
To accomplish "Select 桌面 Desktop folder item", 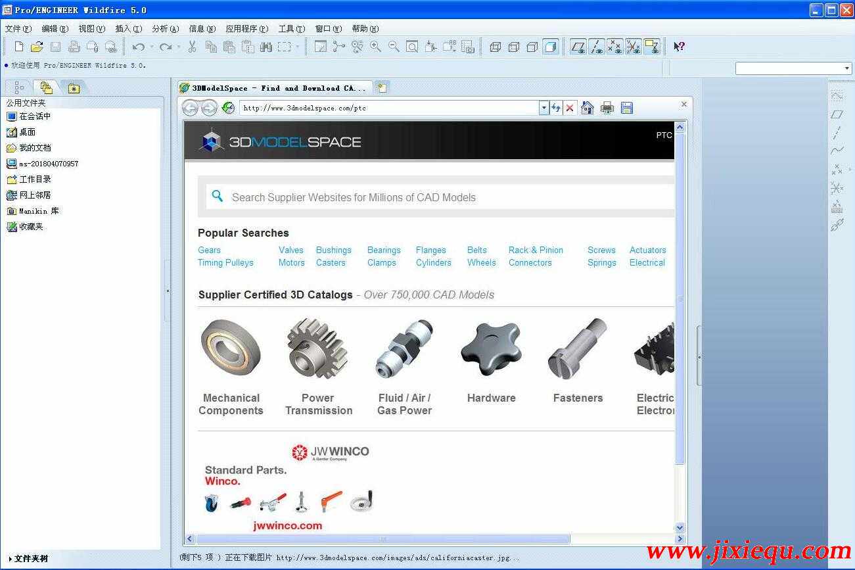I will [21, 132].
